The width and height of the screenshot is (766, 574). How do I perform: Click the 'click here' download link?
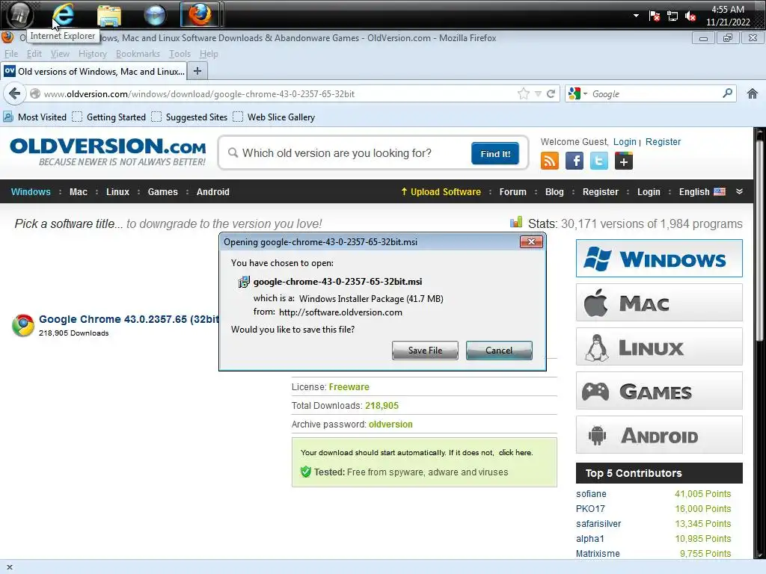515,452
